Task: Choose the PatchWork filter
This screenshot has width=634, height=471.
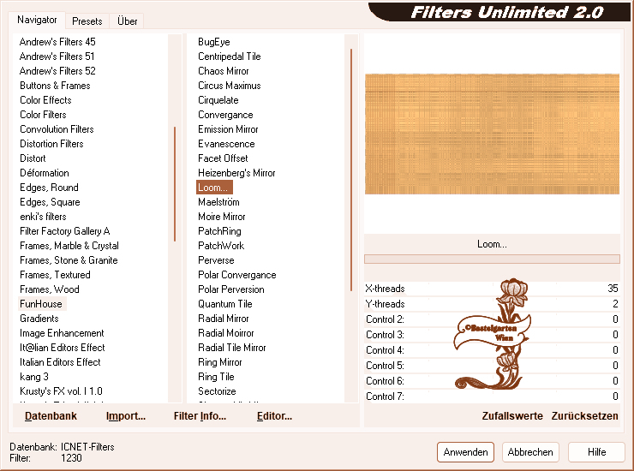Action: tap(221, 246)
